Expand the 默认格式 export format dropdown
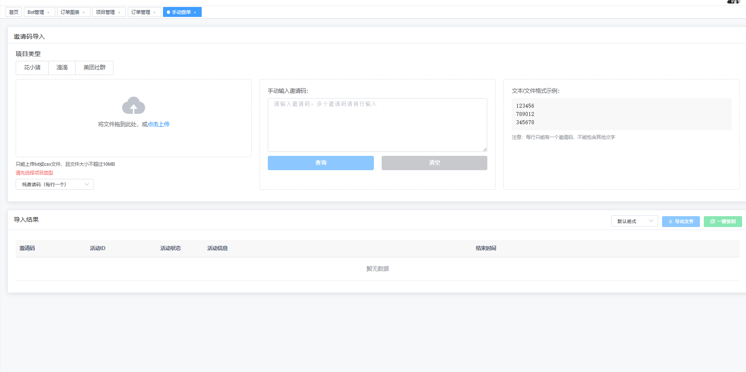This screenshot has height=372, width=746. pyautogui.click(x=634, y=221)
